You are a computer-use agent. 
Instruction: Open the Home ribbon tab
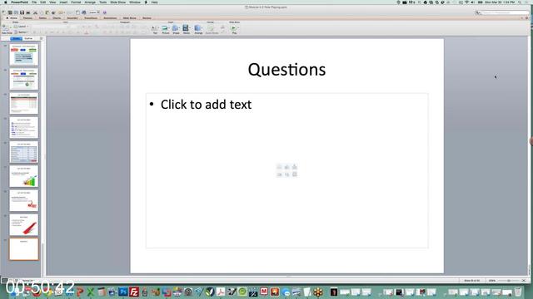tap(13, 18)
